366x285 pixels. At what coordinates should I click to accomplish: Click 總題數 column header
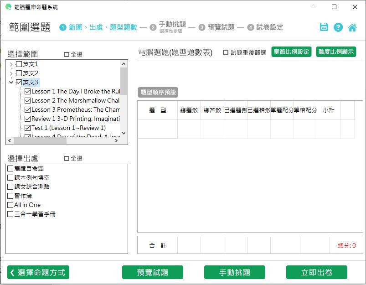point(189,110)
